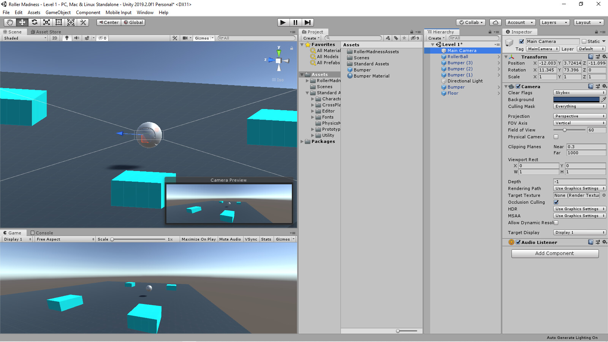The height and width of the screenshot is (342, 608).
Task: Select the Rect tool
Action: [x=59, y=22]
